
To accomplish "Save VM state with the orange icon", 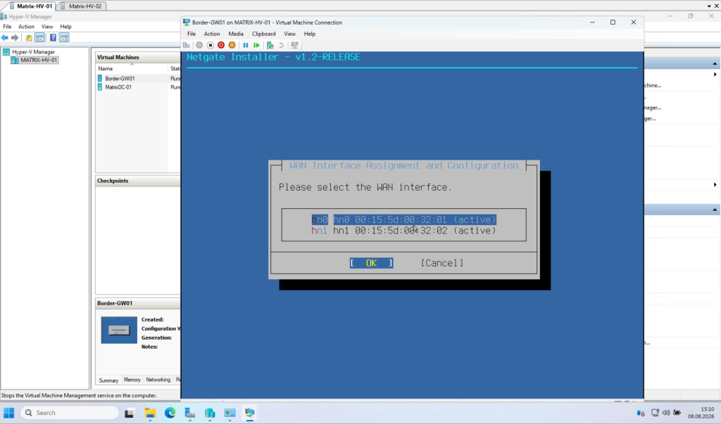I will [232, 45].
